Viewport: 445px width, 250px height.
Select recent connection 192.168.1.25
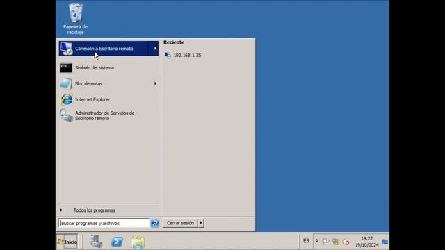pyautogui.click(x=187, y=56)
